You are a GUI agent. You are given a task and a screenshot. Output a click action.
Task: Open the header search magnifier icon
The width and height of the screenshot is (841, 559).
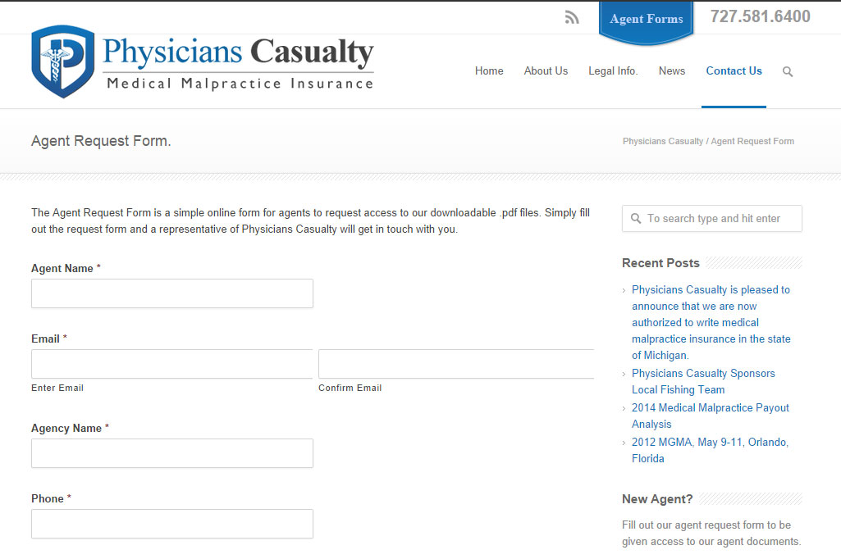788,71
